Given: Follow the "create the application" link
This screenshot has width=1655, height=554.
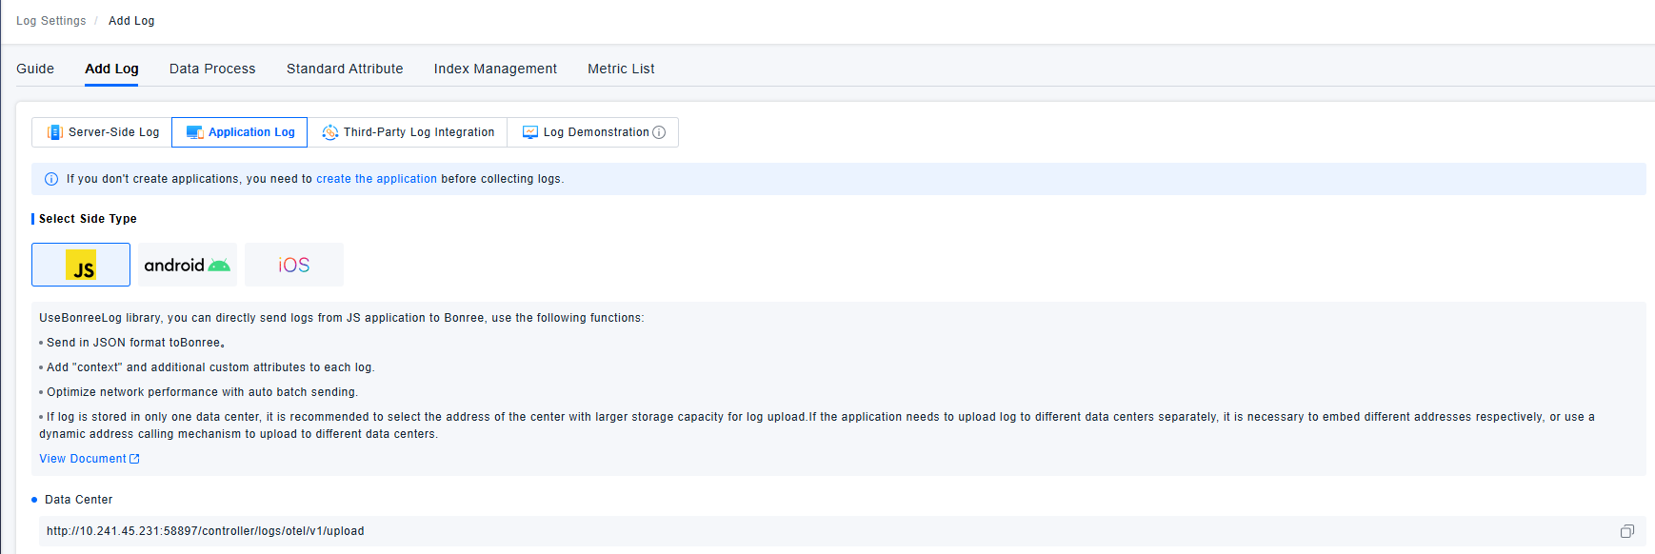Looking at the screenshot, I should click(x=376, y=179).
